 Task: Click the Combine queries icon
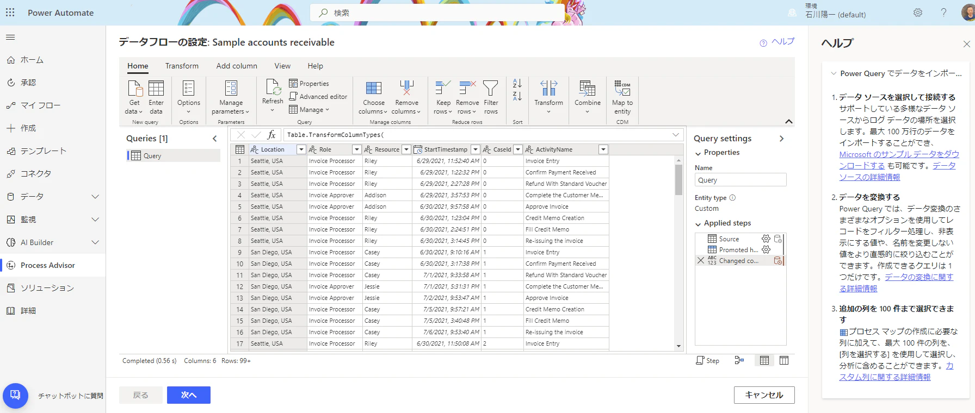point(588,88)
